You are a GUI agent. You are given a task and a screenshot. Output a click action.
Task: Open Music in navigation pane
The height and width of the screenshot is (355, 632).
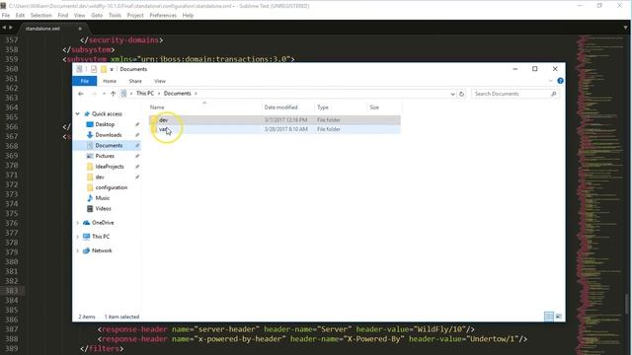(102, 198)
